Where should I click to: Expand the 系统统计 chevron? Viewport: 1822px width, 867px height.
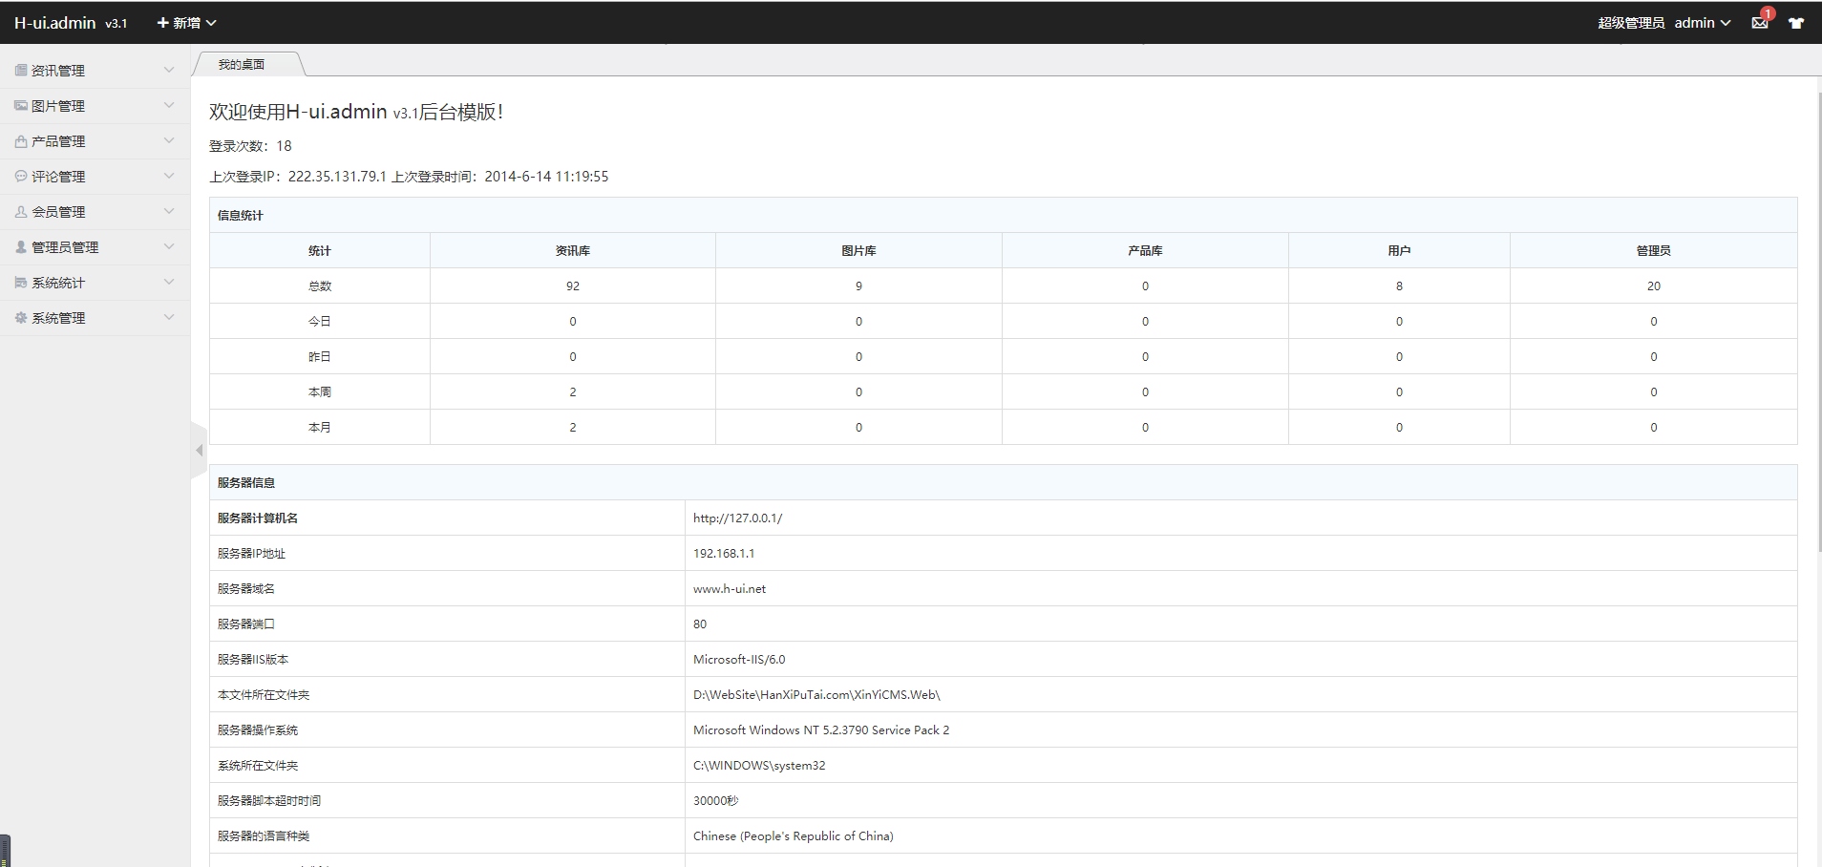click(x=169, y=282)
